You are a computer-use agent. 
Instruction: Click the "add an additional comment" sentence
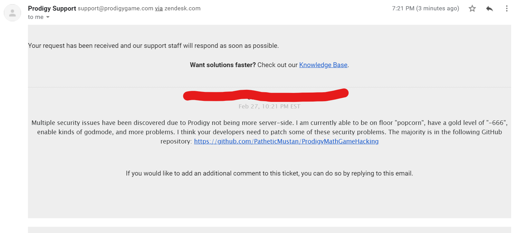pos(269,173)
